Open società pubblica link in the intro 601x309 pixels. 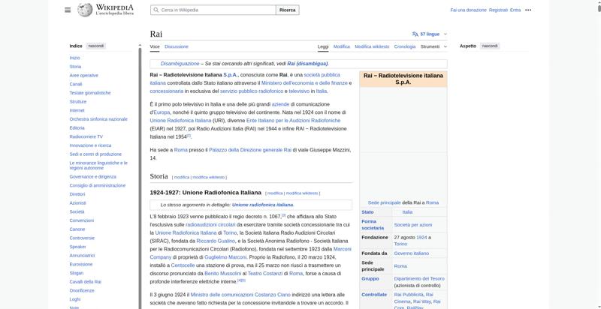point(322,75)
